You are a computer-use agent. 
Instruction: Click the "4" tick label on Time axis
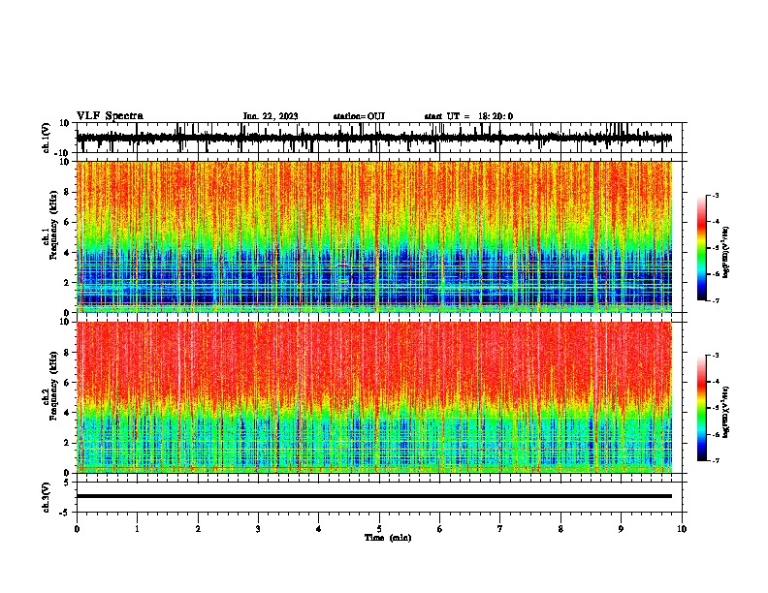point(319,529)
